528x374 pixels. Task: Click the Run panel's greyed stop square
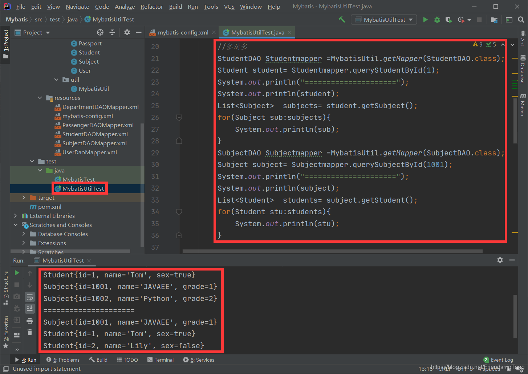(17, 285)
